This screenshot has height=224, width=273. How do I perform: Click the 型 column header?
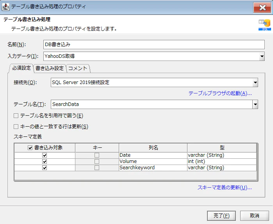(222, 148)
